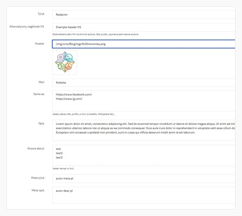Click the 'test2' line in Knows about
242x216 pixels.
pos(59,153)
